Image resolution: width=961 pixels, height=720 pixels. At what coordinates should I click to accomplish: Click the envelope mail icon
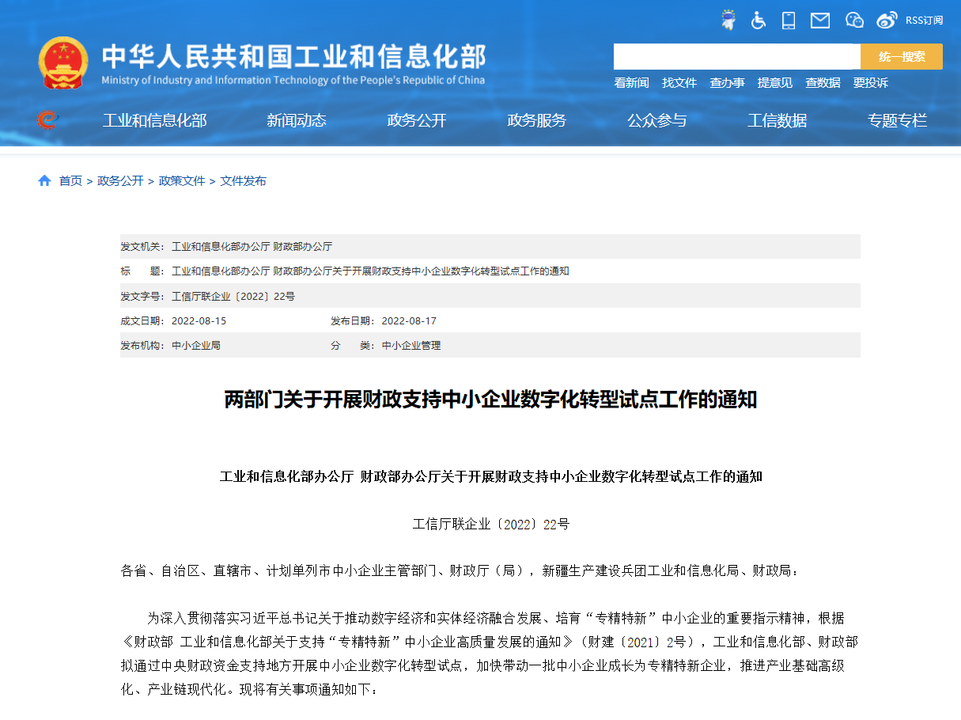point(820,21)
